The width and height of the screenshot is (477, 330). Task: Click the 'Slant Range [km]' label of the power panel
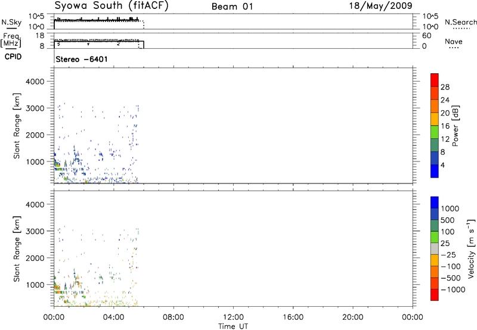point(17,126)
